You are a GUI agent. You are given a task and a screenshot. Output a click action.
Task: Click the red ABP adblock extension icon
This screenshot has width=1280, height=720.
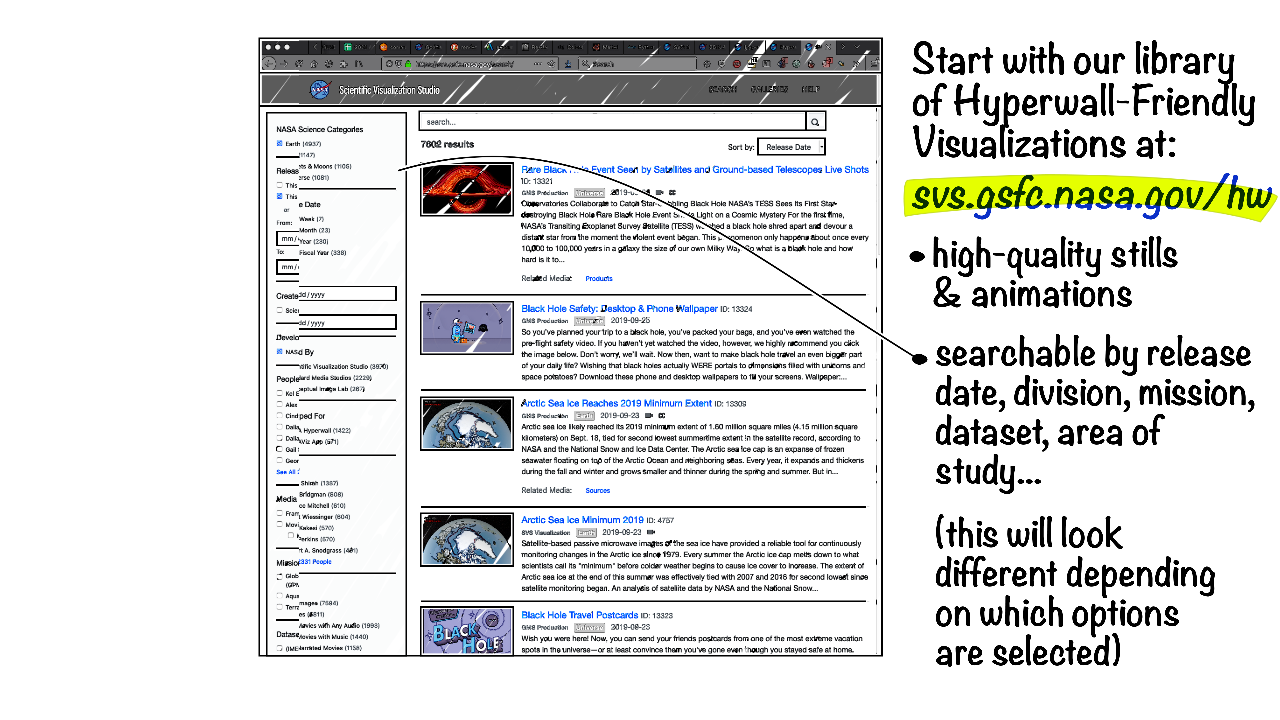(736, 64)
